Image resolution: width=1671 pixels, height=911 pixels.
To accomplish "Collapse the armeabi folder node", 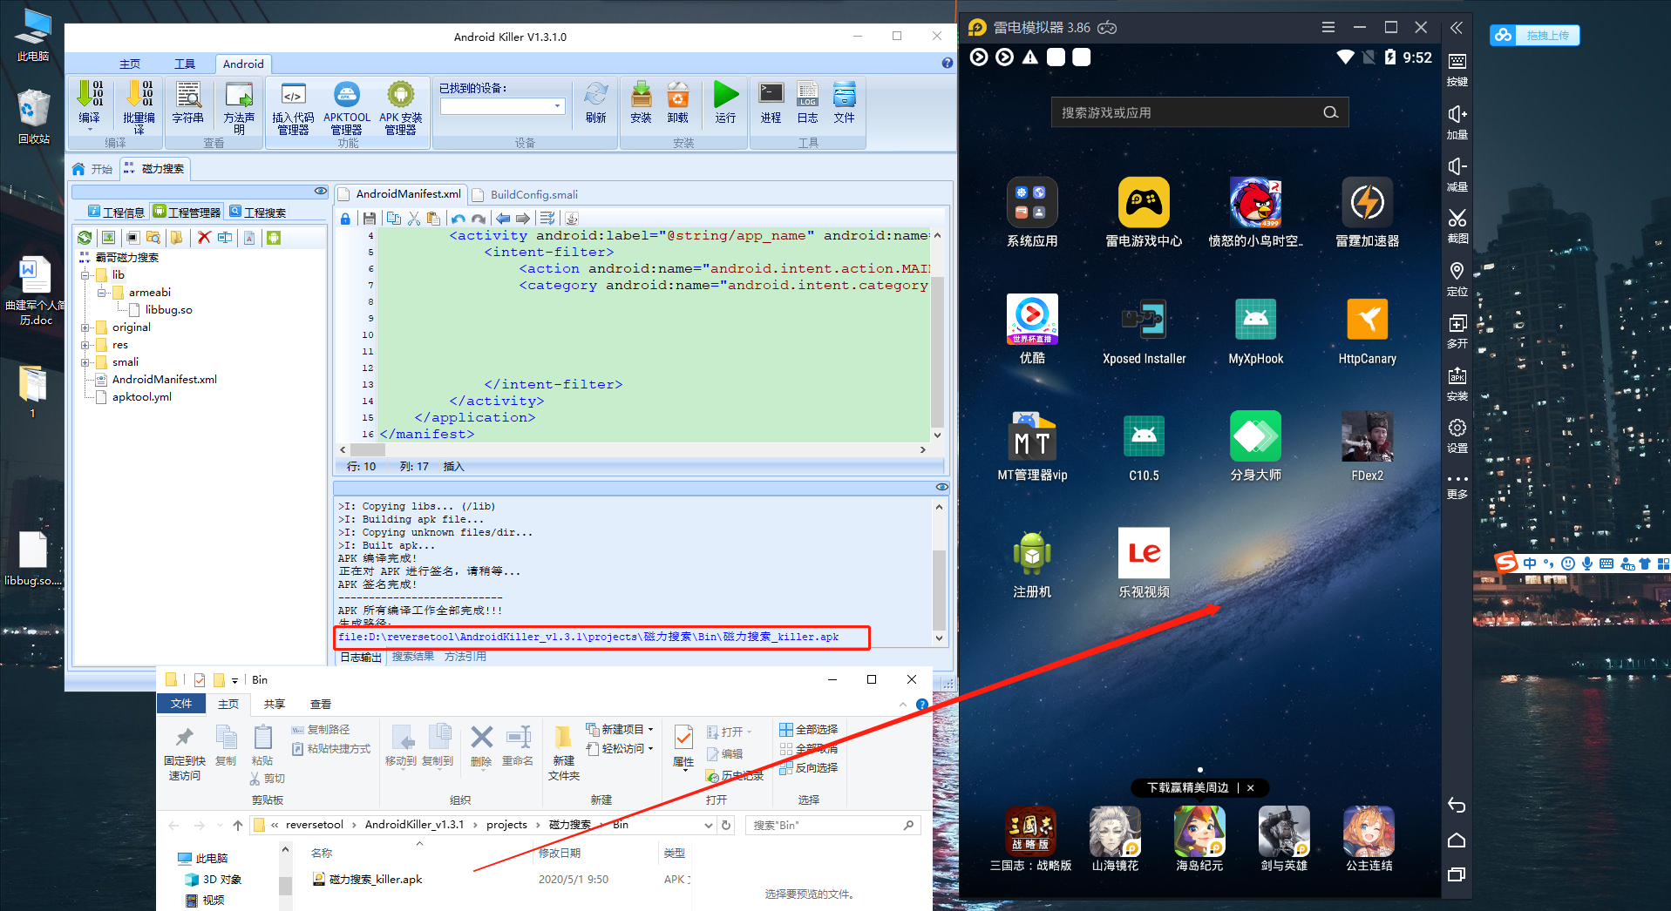I will [x=102, y=293].
